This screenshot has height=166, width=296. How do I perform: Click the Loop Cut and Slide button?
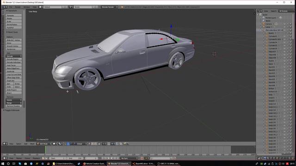coord(14,75)
